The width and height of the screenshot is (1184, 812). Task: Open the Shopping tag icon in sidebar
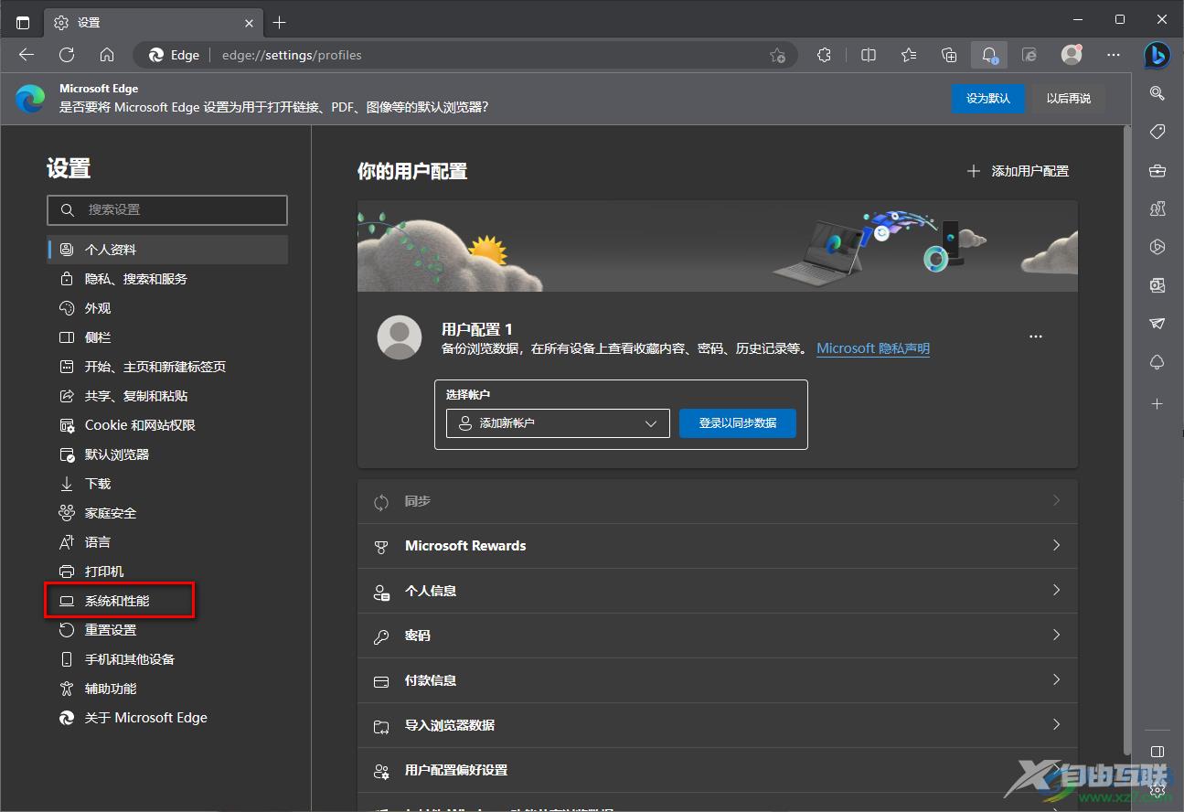point(1157,132)
